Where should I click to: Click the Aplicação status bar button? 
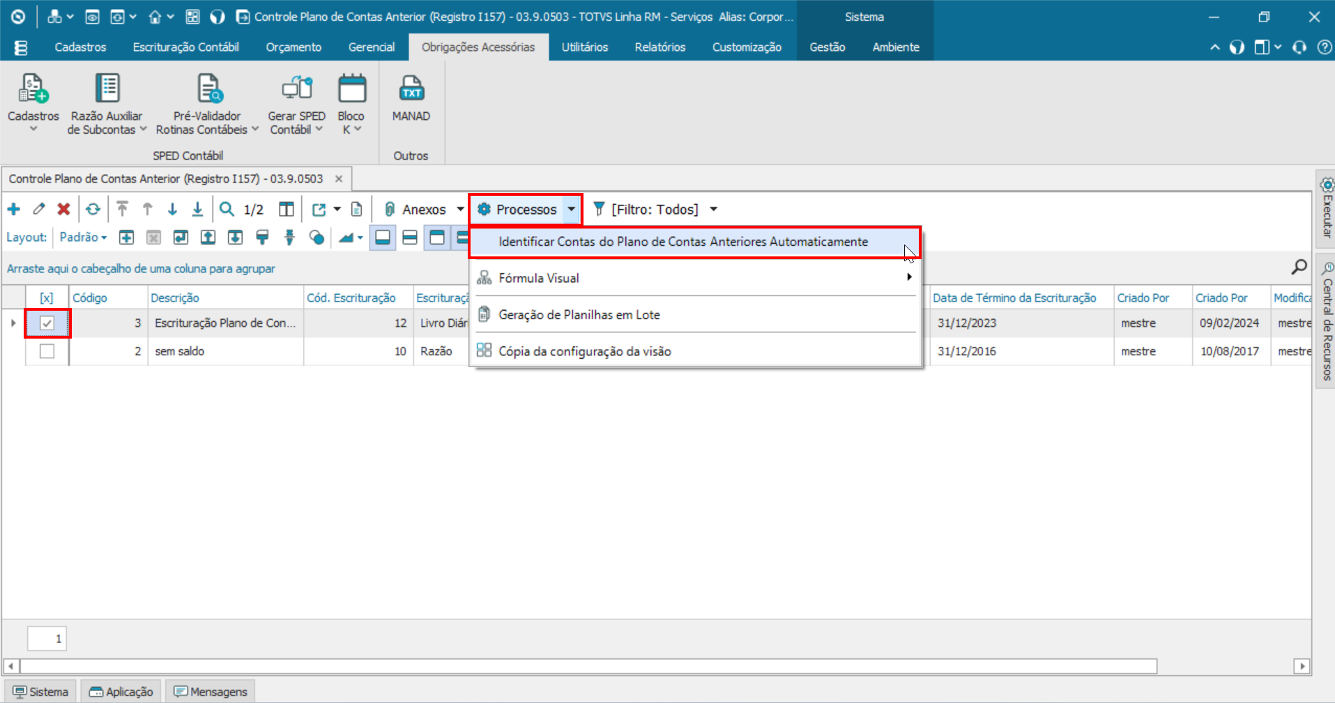[121, 691]
